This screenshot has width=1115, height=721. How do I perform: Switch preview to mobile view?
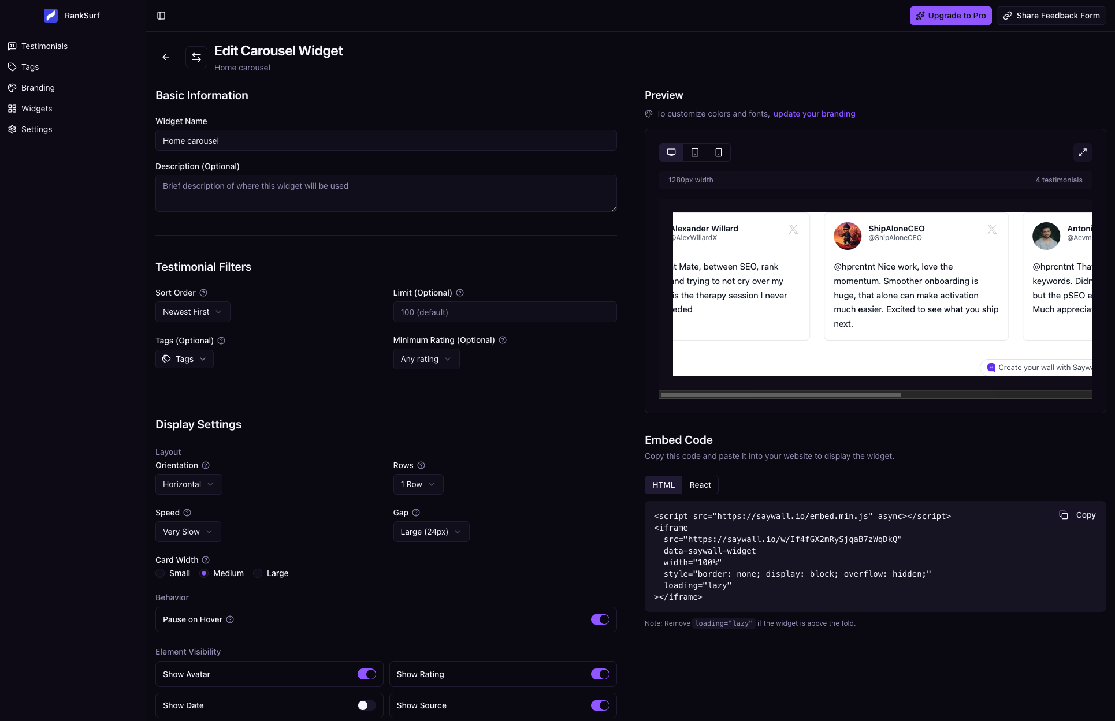718,152
